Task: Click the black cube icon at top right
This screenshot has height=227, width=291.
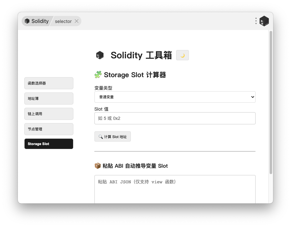Action: 264,21
